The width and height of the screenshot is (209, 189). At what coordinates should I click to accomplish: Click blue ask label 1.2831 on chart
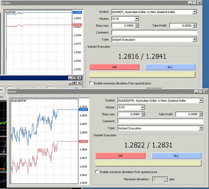tap(84, 110)
